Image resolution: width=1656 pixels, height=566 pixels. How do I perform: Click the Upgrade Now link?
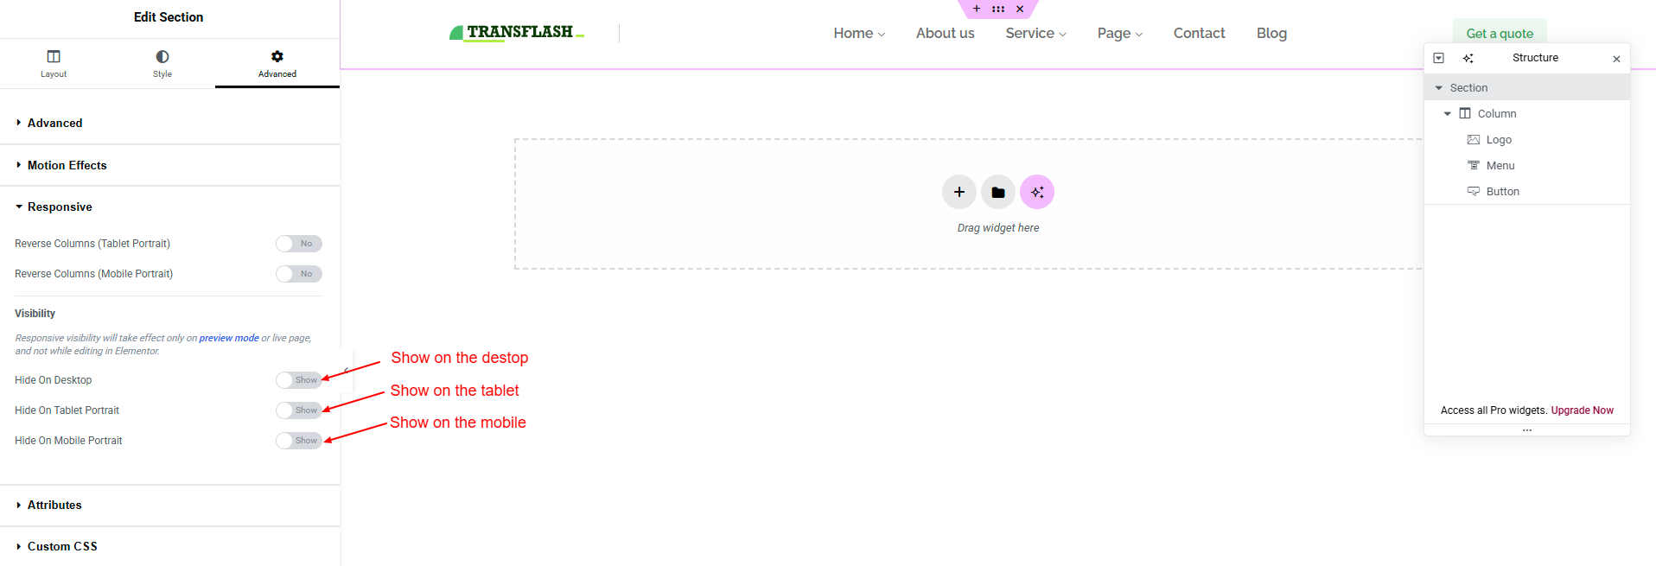(1582, 410)
